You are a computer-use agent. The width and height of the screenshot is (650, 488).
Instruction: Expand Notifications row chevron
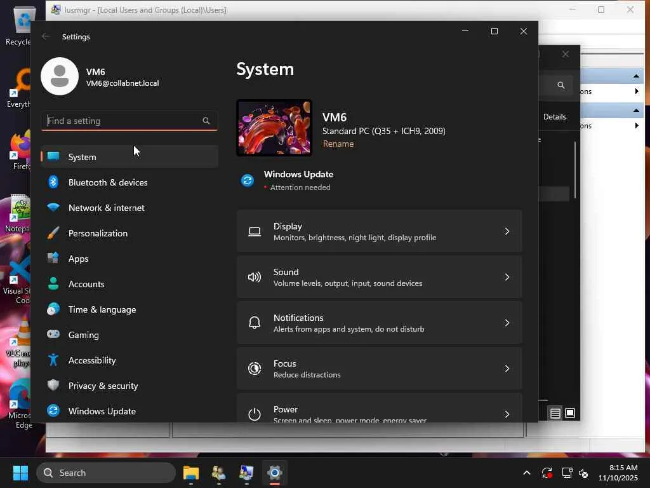pos(507,322)
